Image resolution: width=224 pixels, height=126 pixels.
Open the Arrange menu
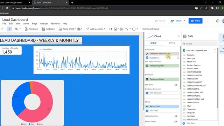pyautogui.click(x=44, y=23)
